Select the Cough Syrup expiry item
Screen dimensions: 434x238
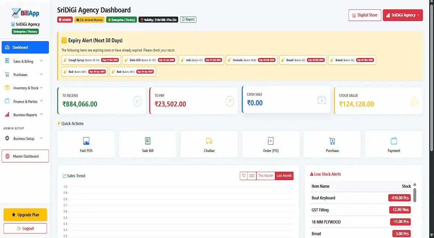[91, 60]
